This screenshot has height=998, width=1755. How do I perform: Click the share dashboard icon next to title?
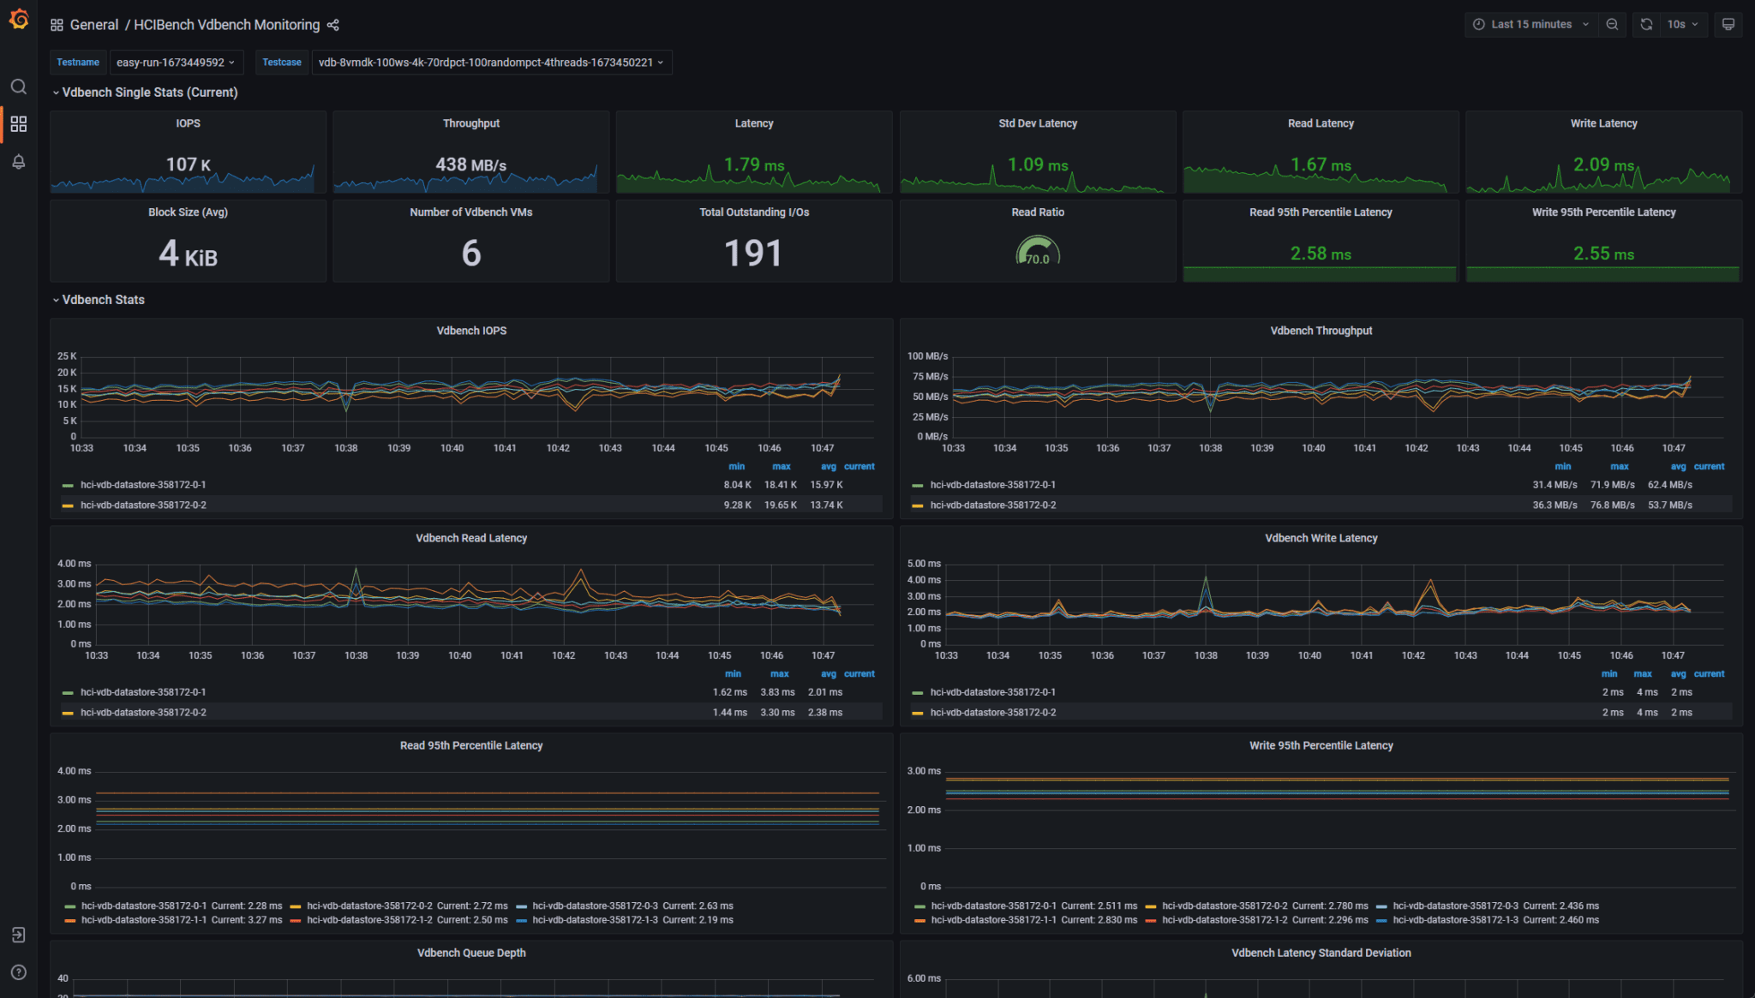[333, 25]
